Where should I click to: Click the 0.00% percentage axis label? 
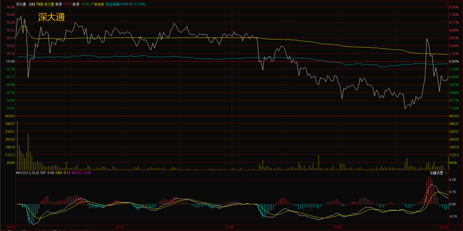click(x=454, y=61)
